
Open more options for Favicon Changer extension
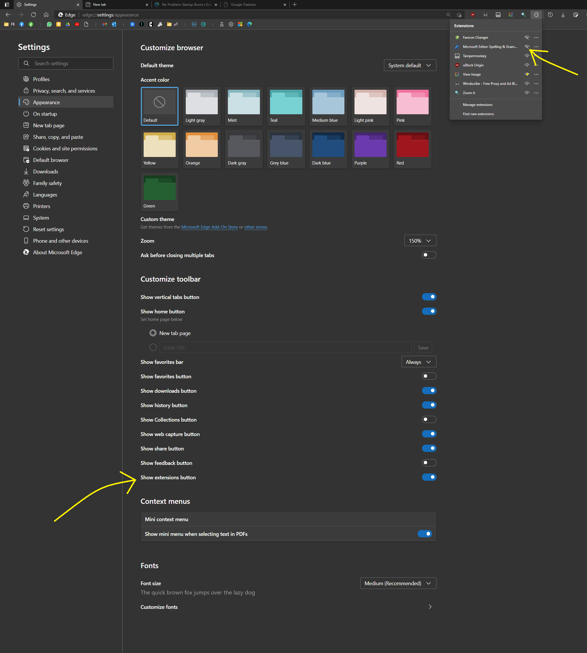coord(536,38)
